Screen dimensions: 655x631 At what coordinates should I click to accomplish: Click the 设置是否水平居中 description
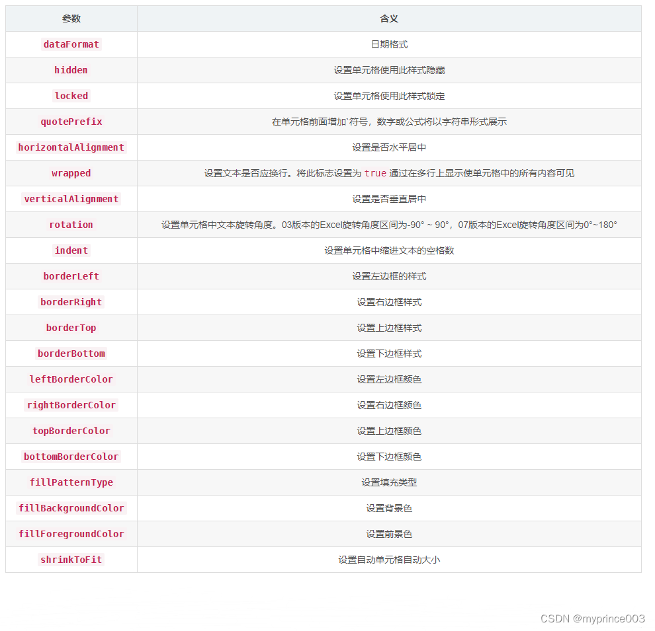pyautogui.click(x=389, y=147)
